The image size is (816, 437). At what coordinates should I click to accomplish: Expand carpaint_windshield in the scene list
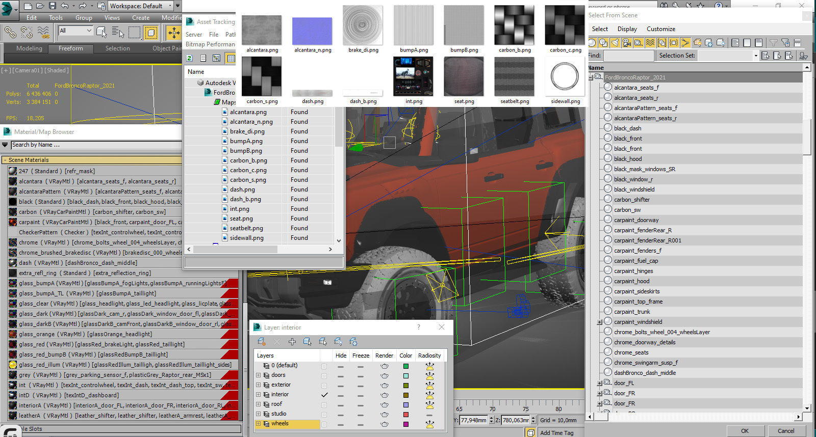600,322
